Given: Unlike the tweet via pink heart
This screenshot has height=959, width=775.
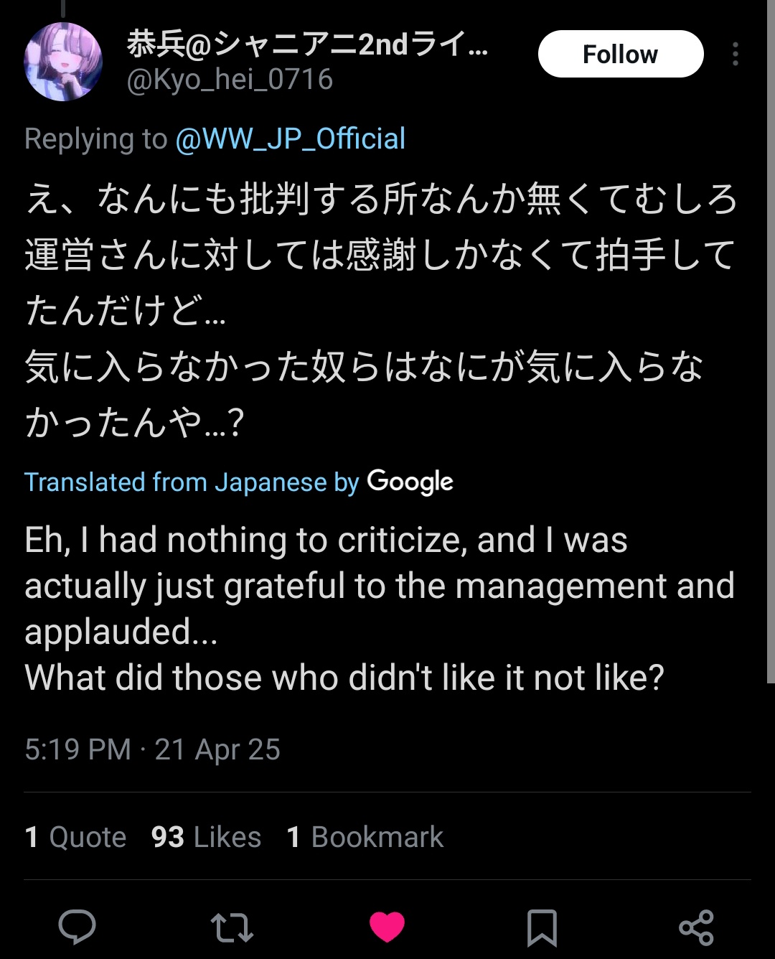Looking at the screenshot, I should [x=387, y=927].
